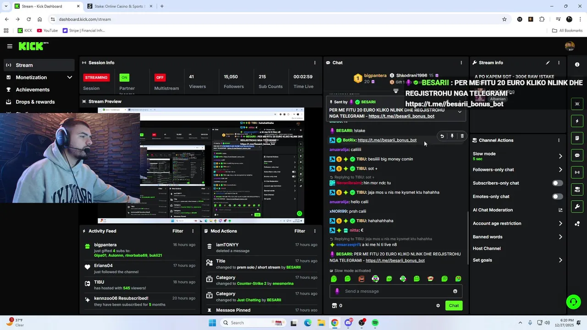Screen dimensions: 587x330
Task: Open the green headset support button
Action: (x=573, y=302)
